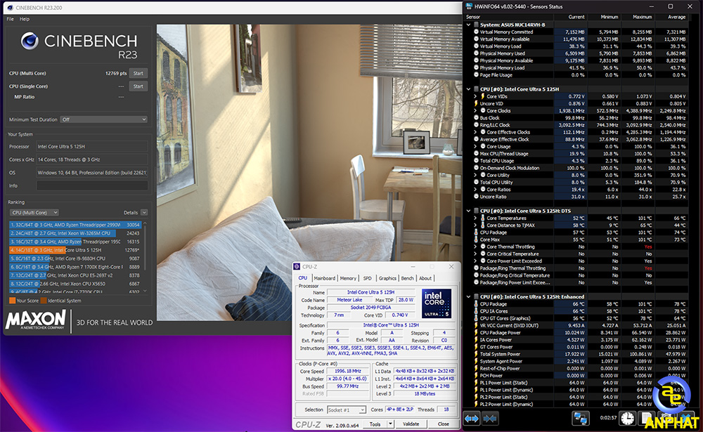Switch to the Graphics tab in CPU-Z
Image resolution: width=703 pixels, height=432 pixels.
tap(387, 278)
